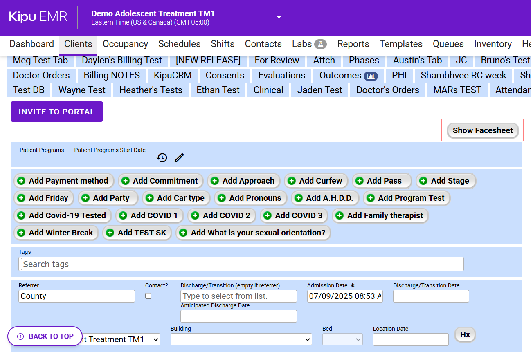This screenshot has width=531, height=352.
Task: Click green plus icon on Add Pronouns
Action: [x=222, y=198]
